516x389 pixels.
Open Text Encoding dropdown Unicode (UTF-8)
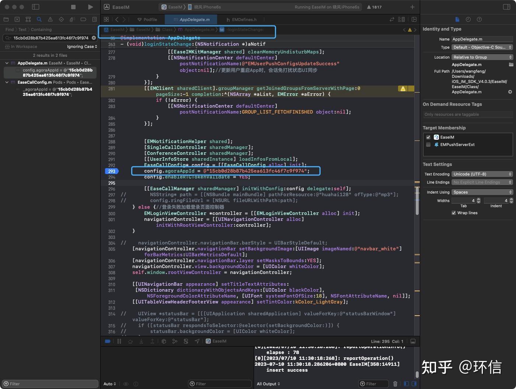click(x=482, y=174)
